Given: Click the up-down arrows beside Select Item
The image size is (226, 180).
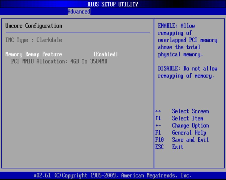Looking at the screenshot, I should coord(158,118).
